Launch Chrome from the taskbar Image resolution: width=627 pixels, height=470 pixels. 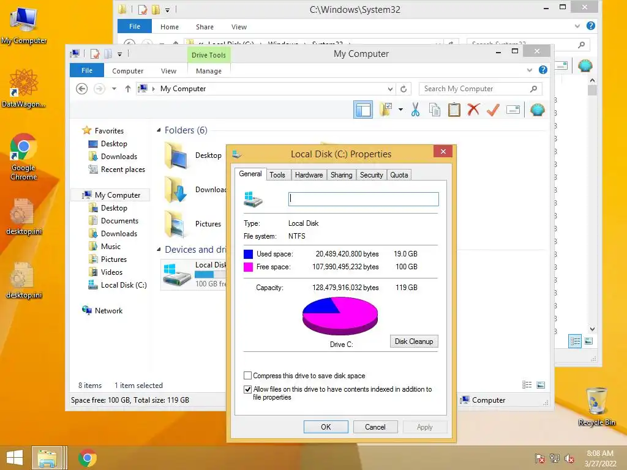pos(87,458)
